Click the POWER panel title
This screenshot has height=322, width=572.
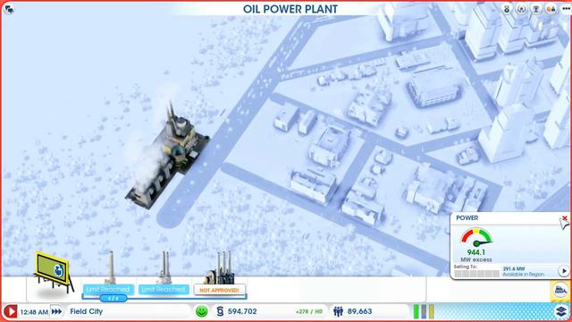pyautogui.click(x=467, y=218)
